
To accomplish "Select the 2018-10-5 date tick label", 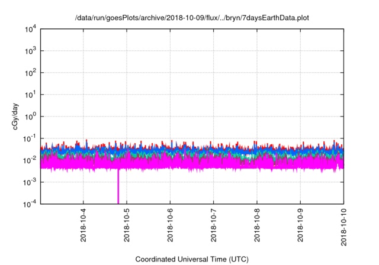I will pyautogui.click(x=127, y=225).
